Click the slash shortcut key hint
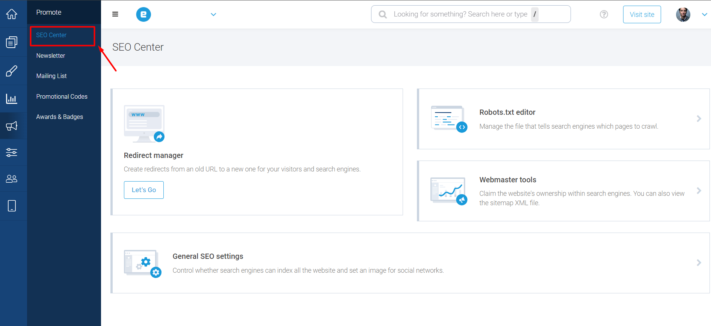Image resolution: width=711 pixels, height=326 pixels. click(x=535, y=14)
